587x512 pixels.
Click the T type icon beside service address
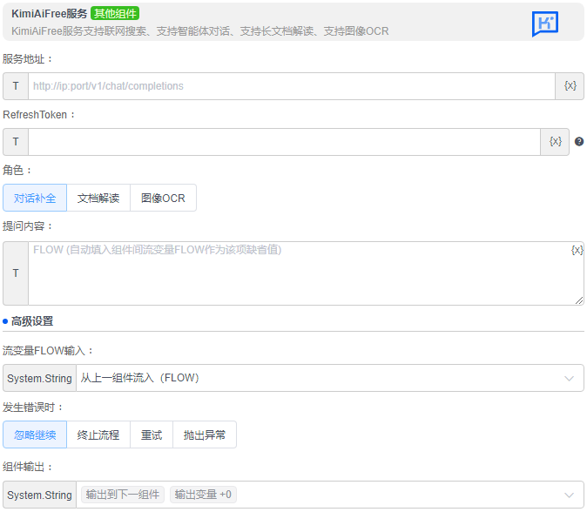[16, 86]
